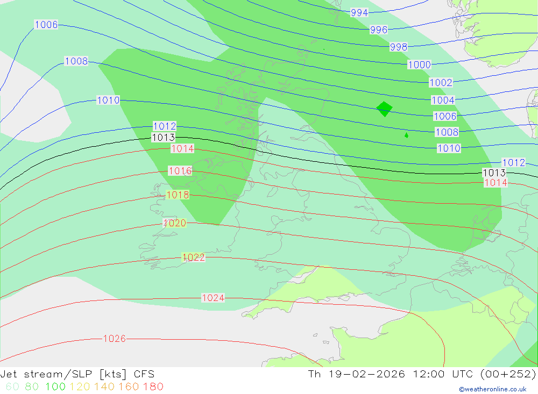Select the 1000 hPa contour label
Image resolution: width=538 pixels, height=394 pixels.
419,65
